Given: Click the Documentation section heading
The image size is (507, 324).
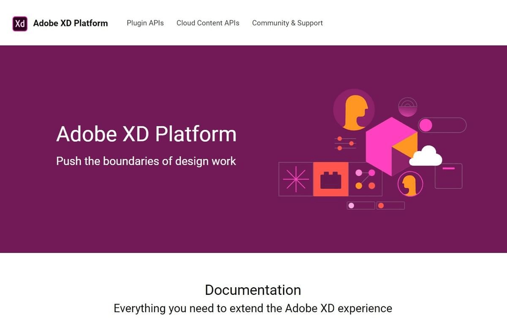Looking at the screenshot, I should tap(253, 290).
